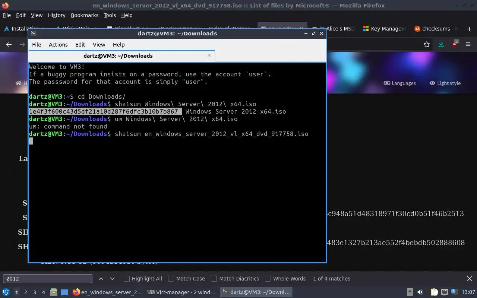Switch to workspace 3
This screenshot has width=477, height=298.
coord(35,292)
